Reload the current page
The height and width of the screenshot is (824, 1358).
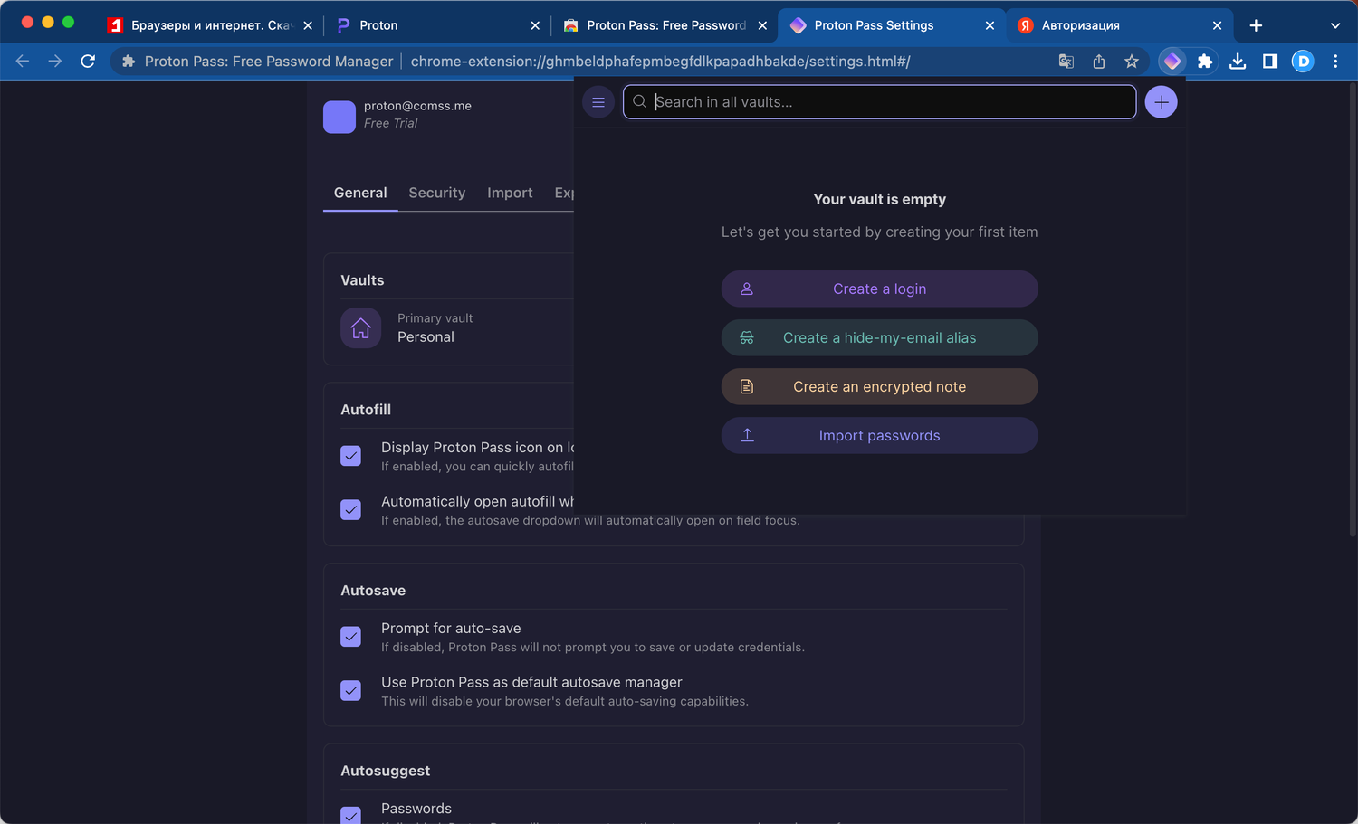coord(88,62)
